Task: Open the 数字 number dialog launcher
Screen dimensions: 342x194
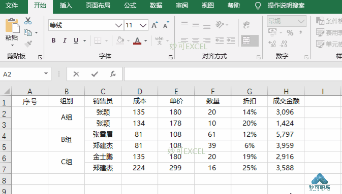Action: click(x=306, y=57)
